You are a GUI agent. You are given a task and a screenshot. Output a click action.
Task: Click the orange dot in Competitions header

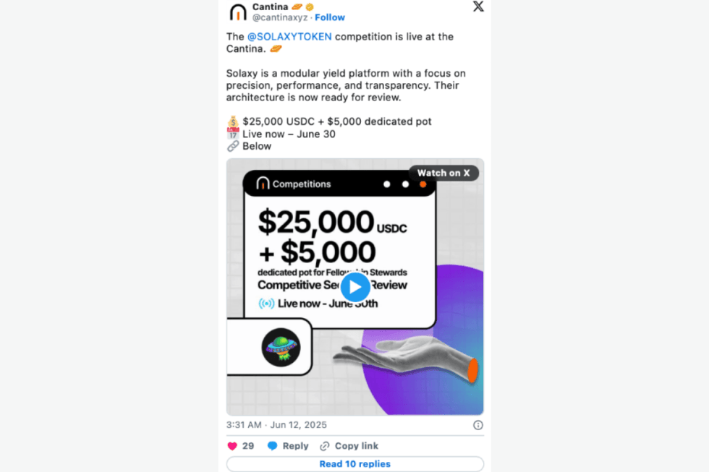pos(423,184)
